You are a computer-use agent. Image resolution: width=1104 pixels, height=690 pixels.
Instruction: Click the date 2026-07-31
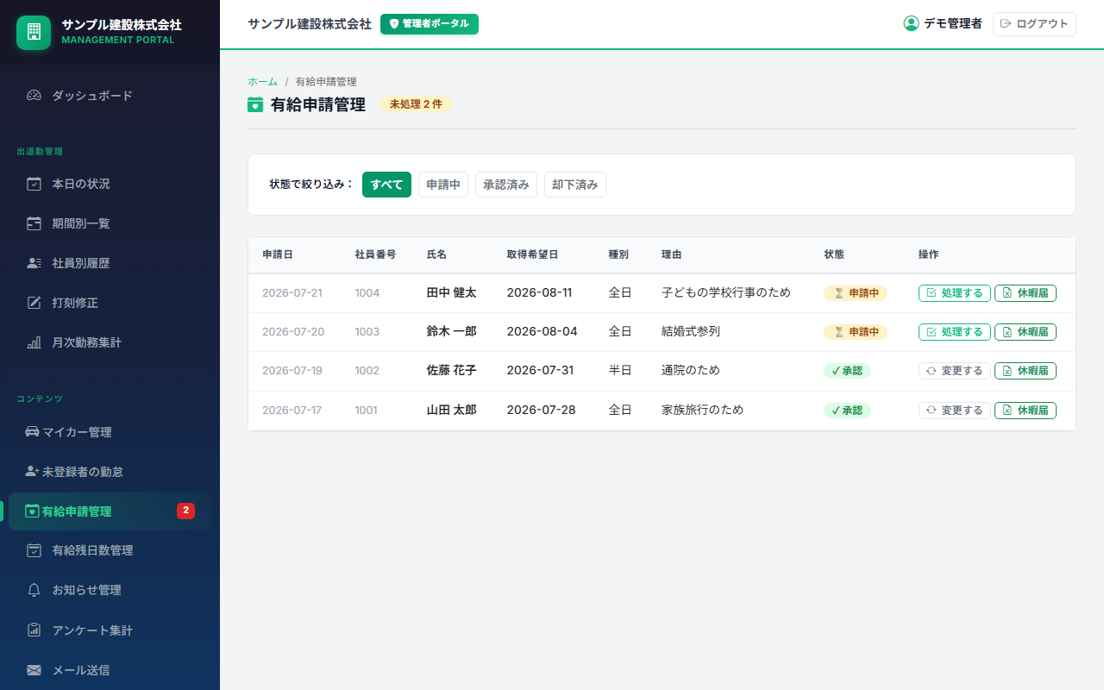(540, 370)
